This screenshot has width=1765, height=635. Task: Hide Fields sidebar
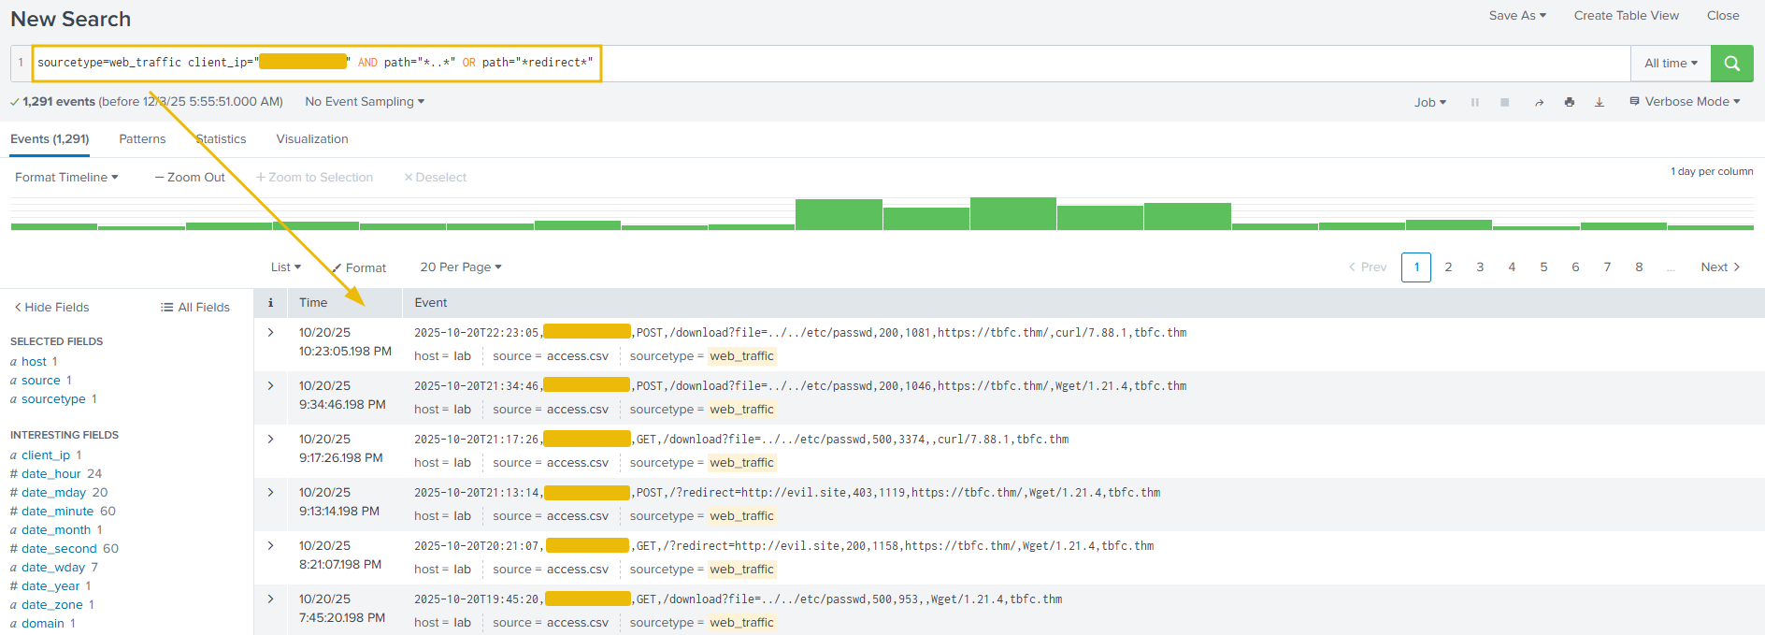pos(51,307)
